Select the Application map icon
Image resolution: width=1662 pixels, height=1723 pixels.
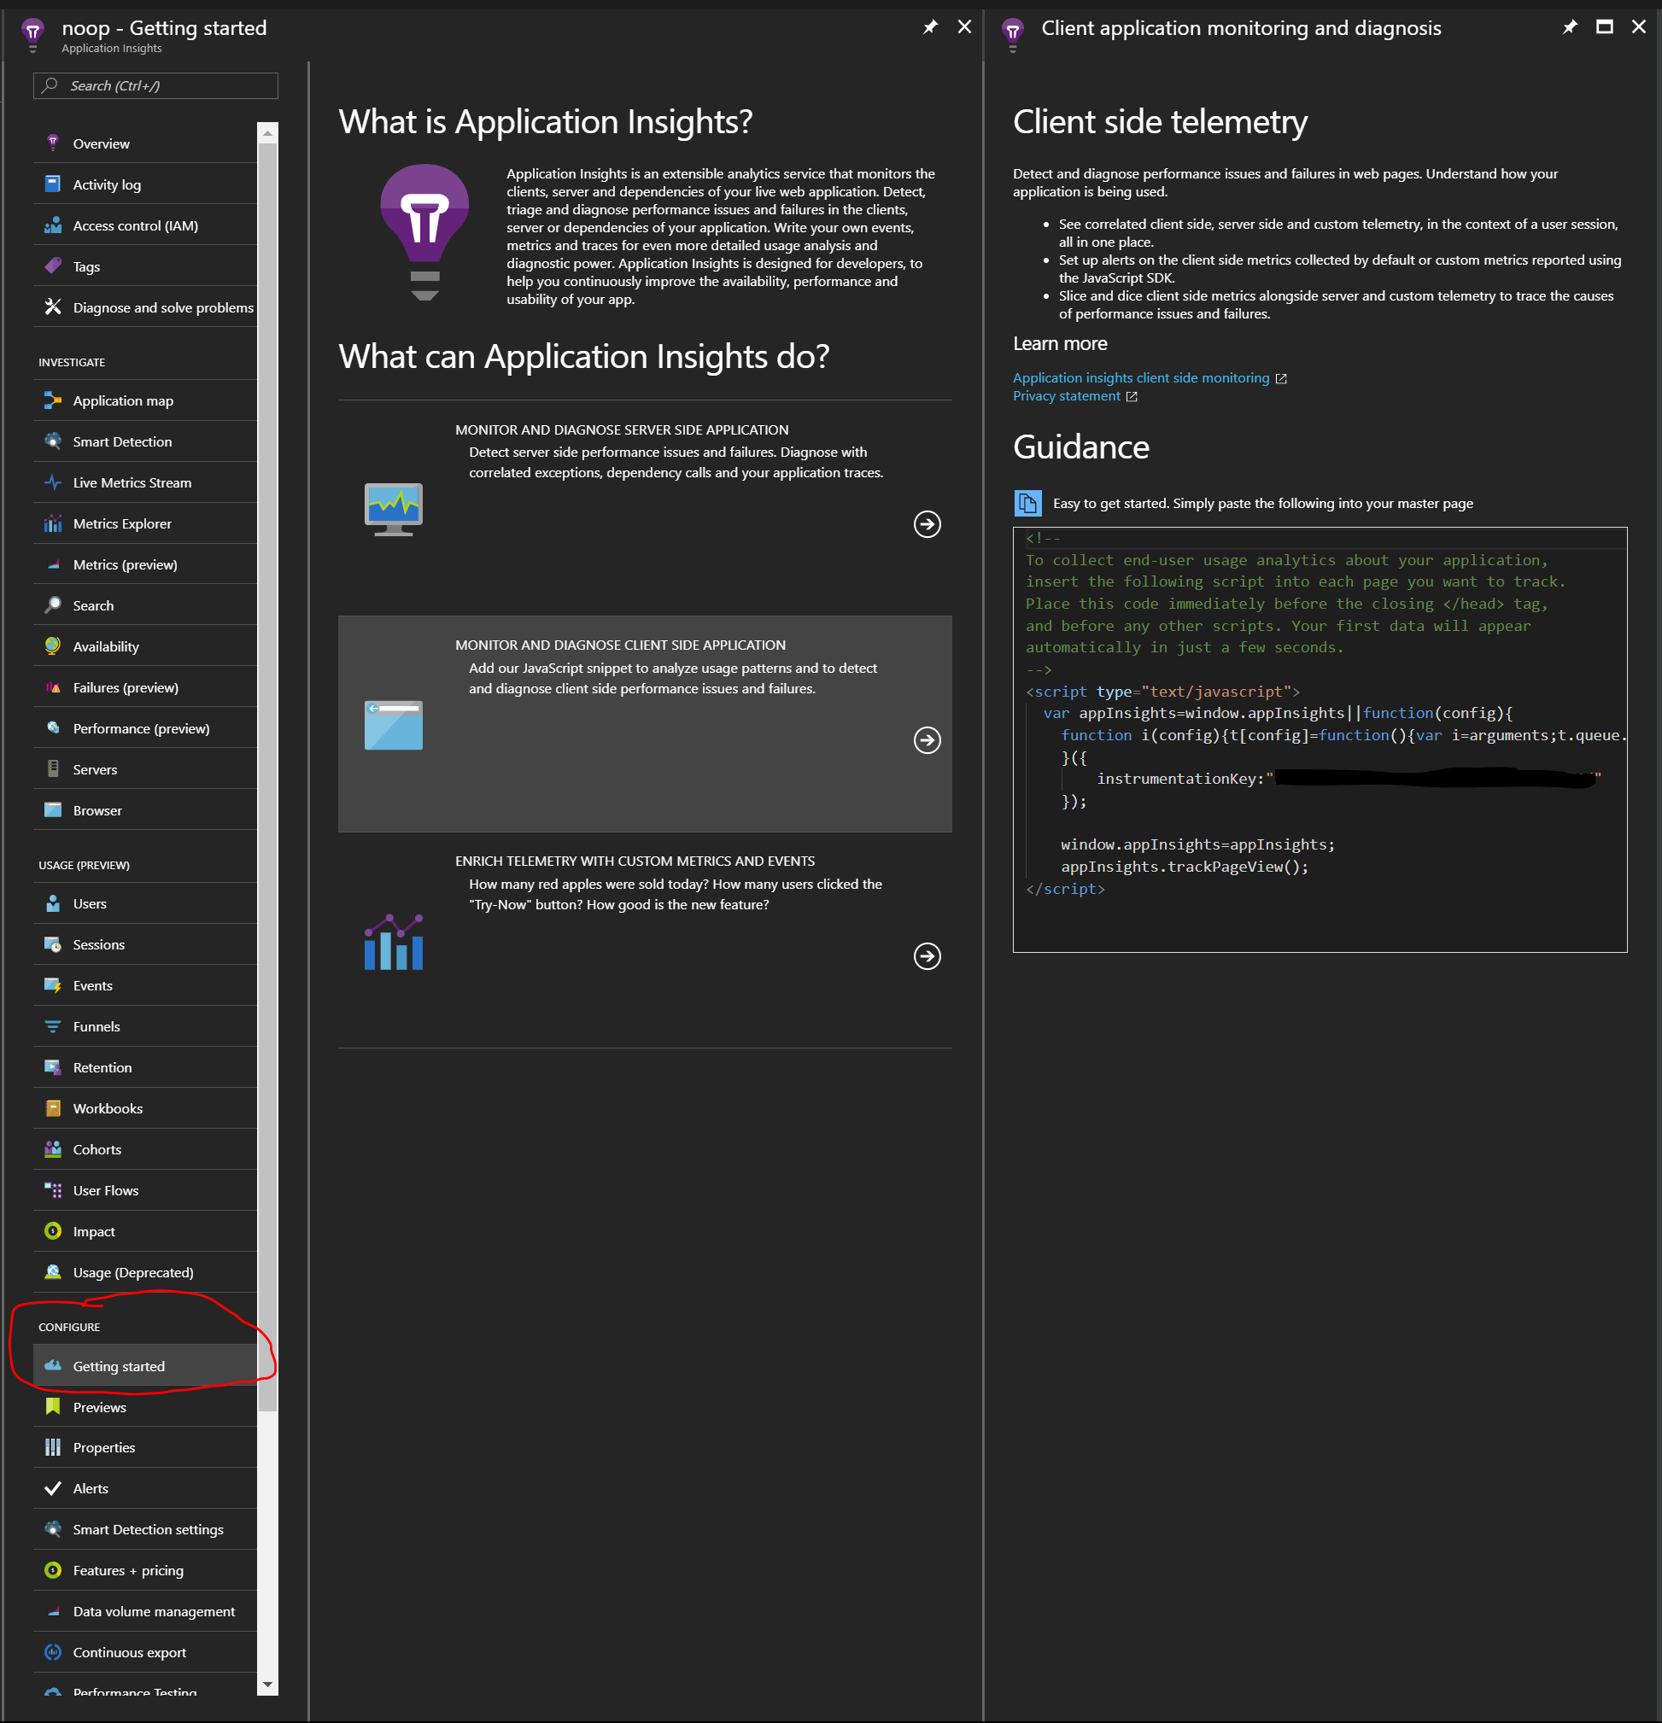[x=54, y=400]
